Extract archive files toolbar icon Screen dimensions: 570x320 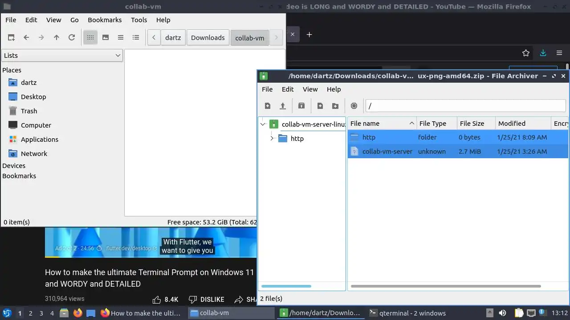click(x=301, y=106)
